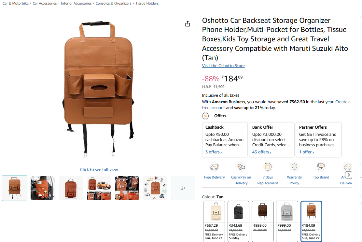Image resolution: width=362 pixels, height=242 pixels.
Task: Click to see full view link
Action: (99, 169)
